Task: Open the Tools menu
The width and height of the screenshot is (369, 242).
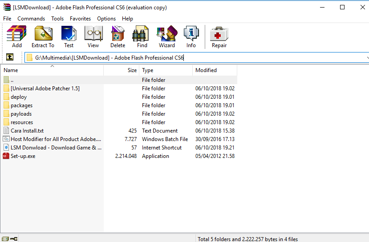Action: coord(57,19)
